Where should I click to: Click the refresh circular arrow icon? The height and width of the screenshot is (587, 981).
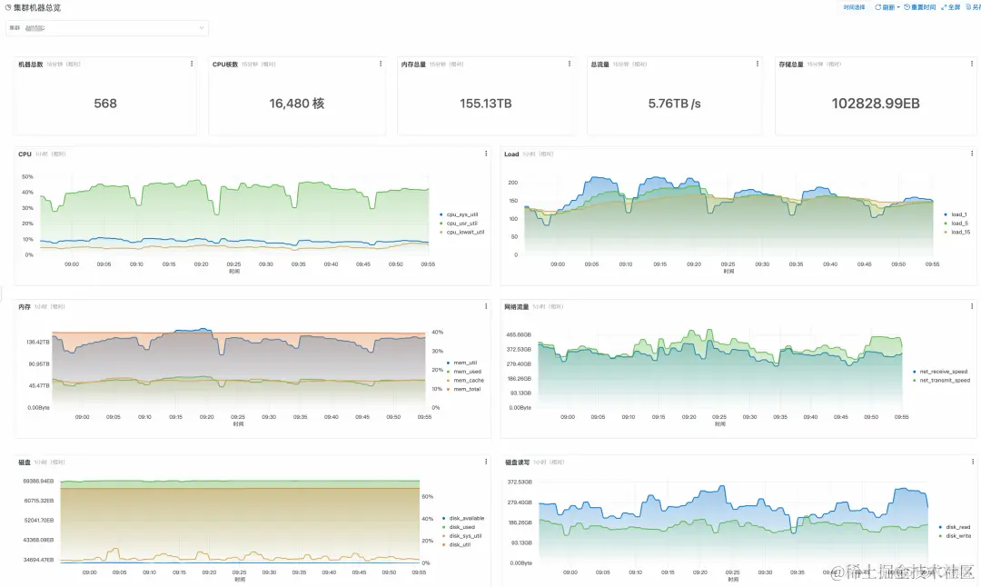pyautogui.click(x=877, y=7)
